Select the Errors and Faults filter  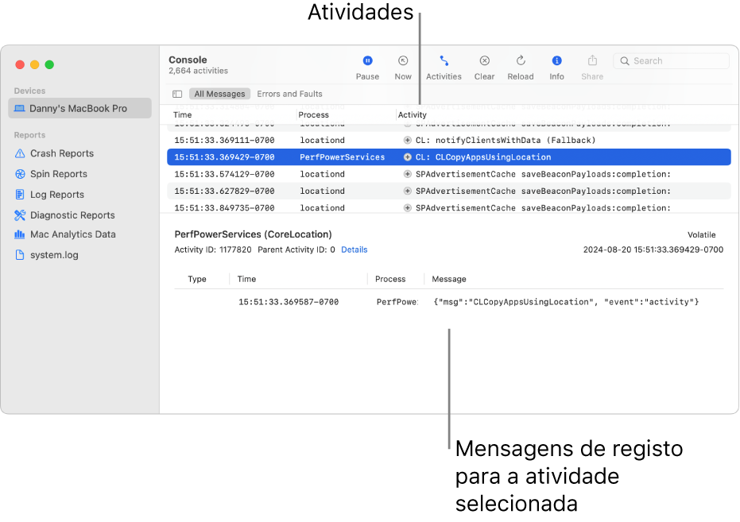(x=289, y=94)
